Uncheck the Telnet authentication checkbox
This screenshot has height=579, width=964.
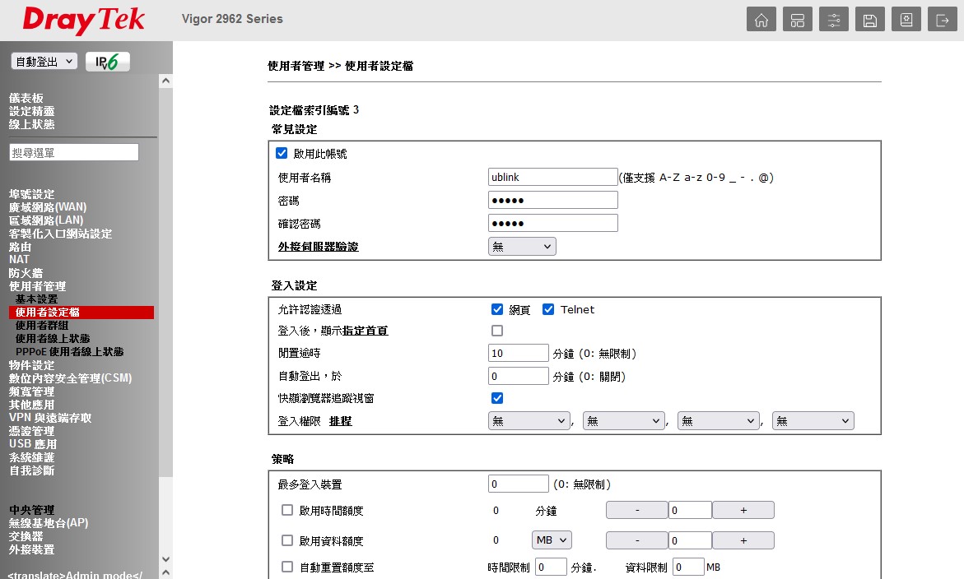click(x=548, y=309)
